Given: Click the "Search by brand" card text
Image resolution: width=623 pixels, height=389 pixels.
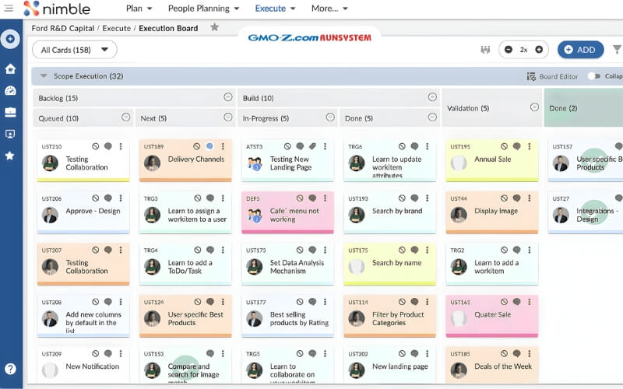Looking at the screenshot, I should (x=397, y=211).
